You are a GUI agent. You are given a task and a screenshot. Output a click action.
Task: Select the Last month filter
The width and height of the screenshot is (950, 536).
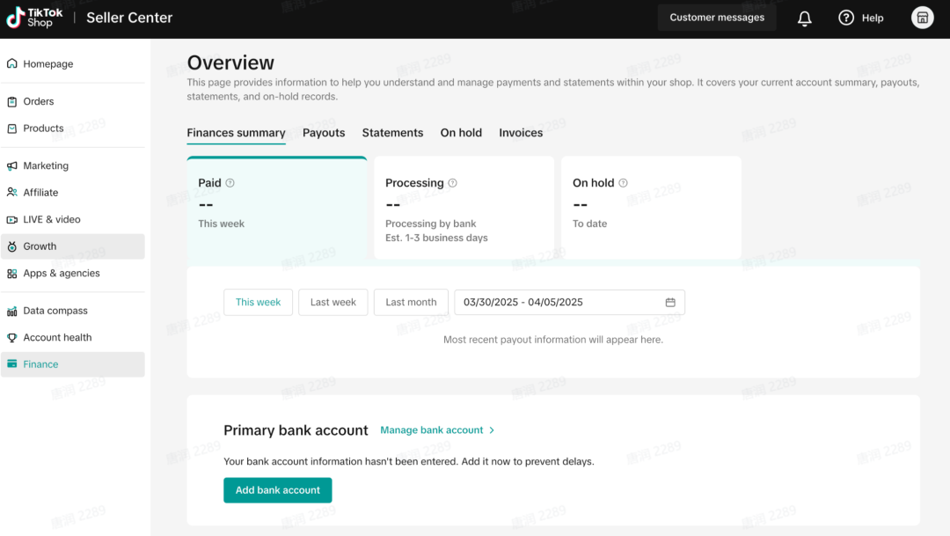coord(411,302)
